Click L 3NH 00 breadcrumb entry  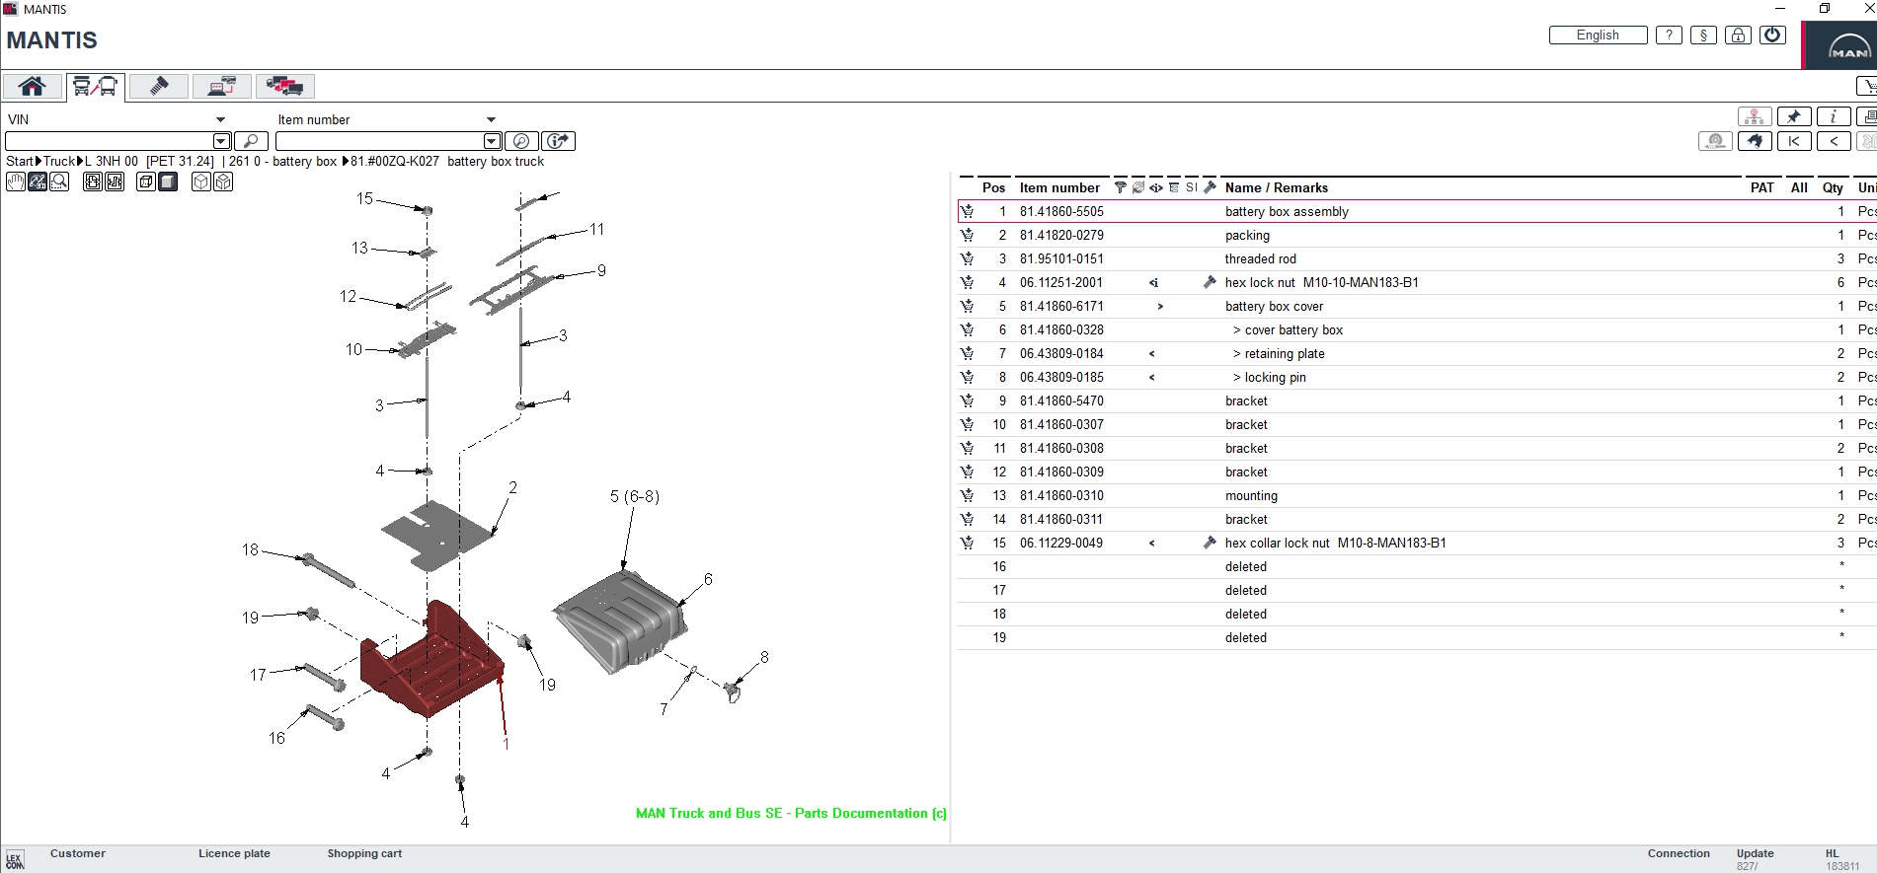coord(112,161)
